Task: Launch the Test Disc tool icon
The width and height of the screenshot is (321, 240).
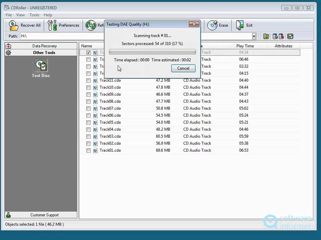Action: (x=41, y=65)
